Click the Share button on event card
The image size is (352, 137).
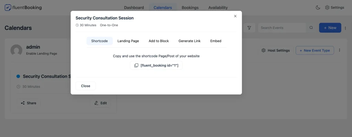coord(29,103)
